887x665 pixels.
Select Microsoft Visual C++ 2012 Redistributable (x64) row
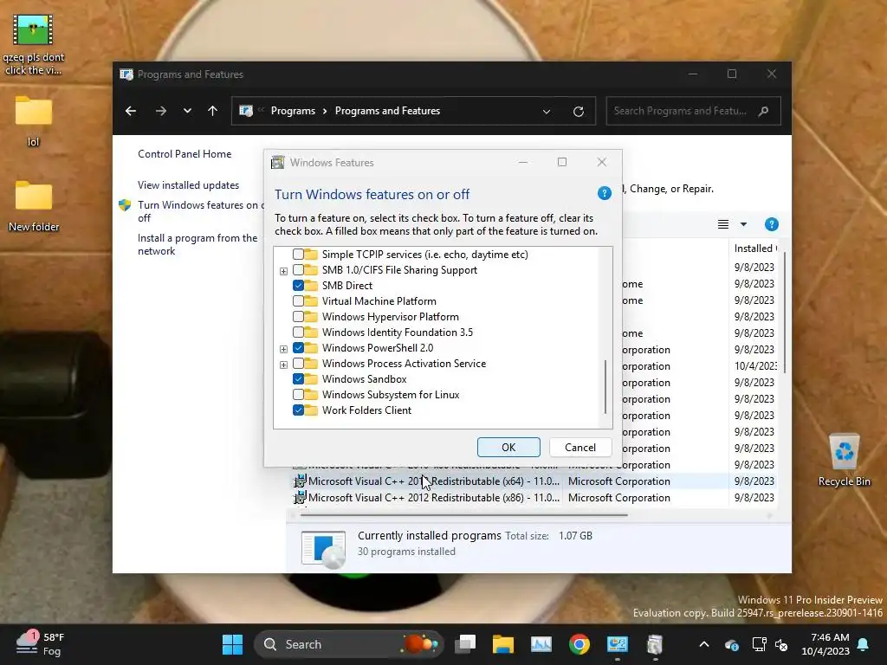(536, 481)
